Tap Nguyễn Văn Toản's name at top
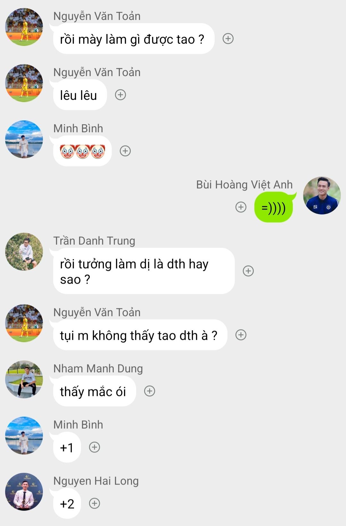Image resolution: width=346 pixels, height=526 pixels. 97,16
